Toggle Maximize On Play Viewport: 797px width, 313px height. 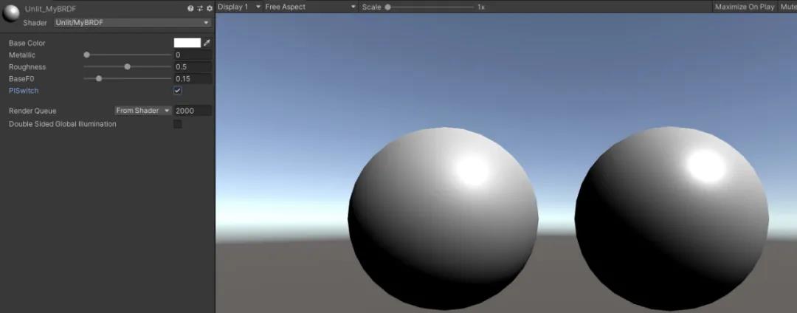coord(744,7)
